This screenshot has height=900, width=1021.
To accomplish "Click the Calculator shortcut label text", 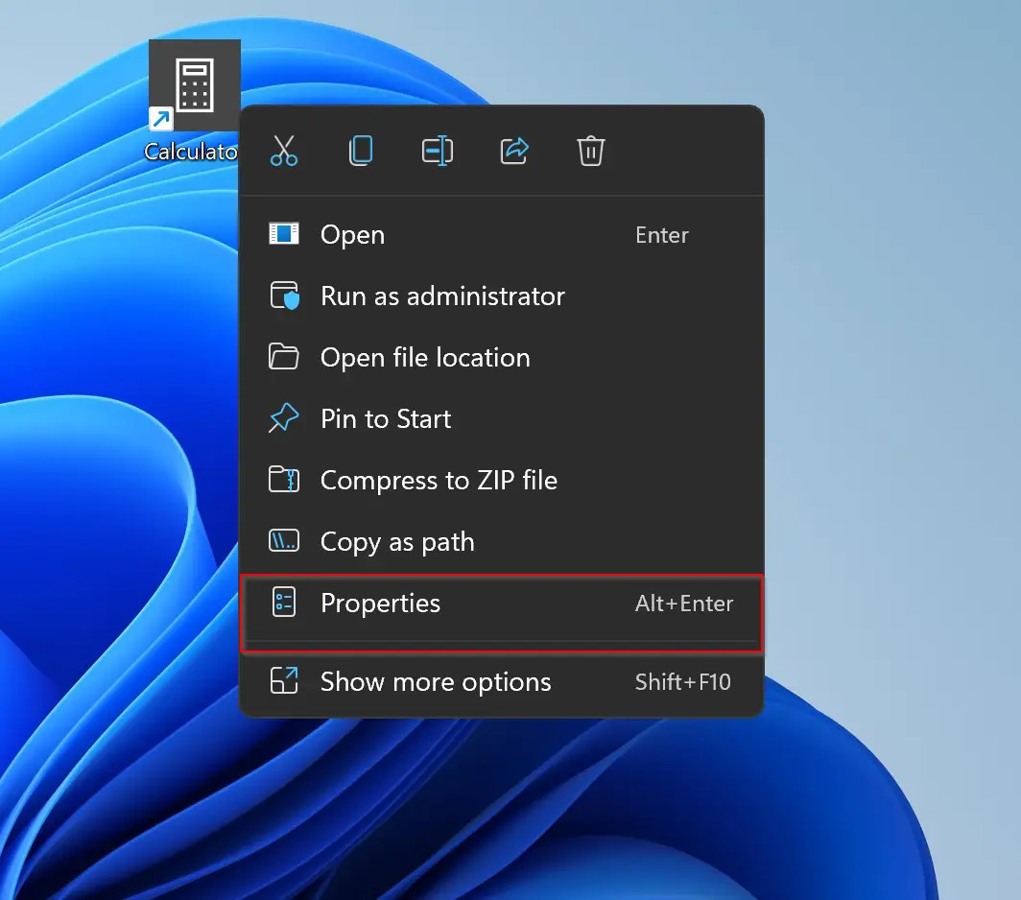I will [191, 152].
